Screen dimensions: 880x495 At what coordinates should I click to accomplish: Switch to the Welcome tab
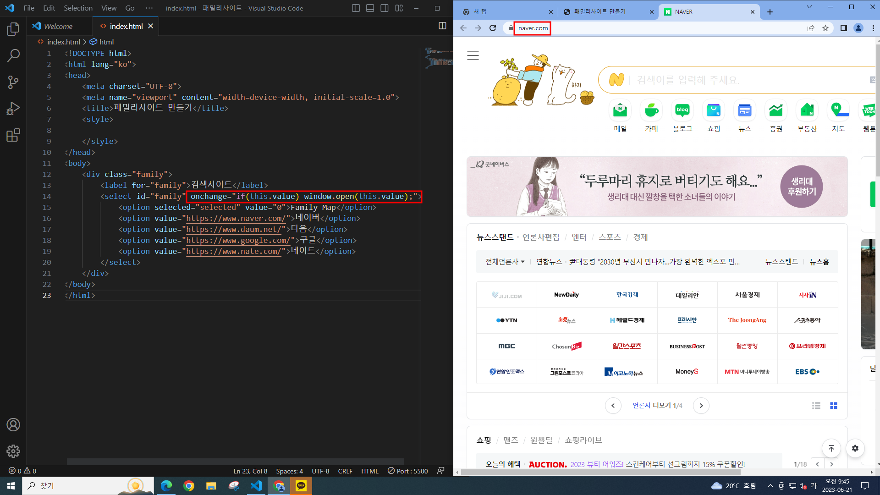click(58, 27)
